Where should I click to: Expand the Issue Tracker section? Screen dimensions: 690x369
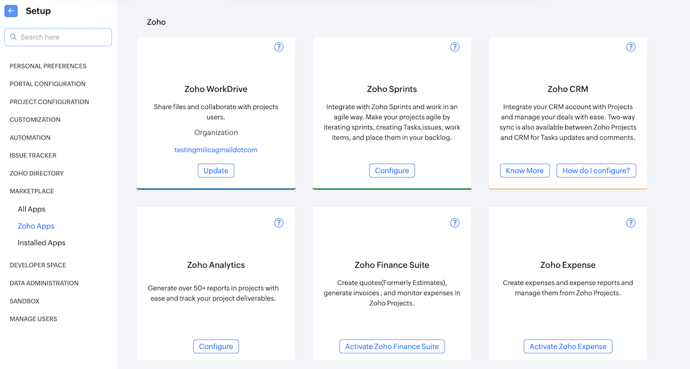[x=33, y=155]
